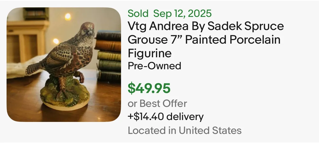Click the green word Sold
This screenshot has height=144, width=319.
pos(138,13)
